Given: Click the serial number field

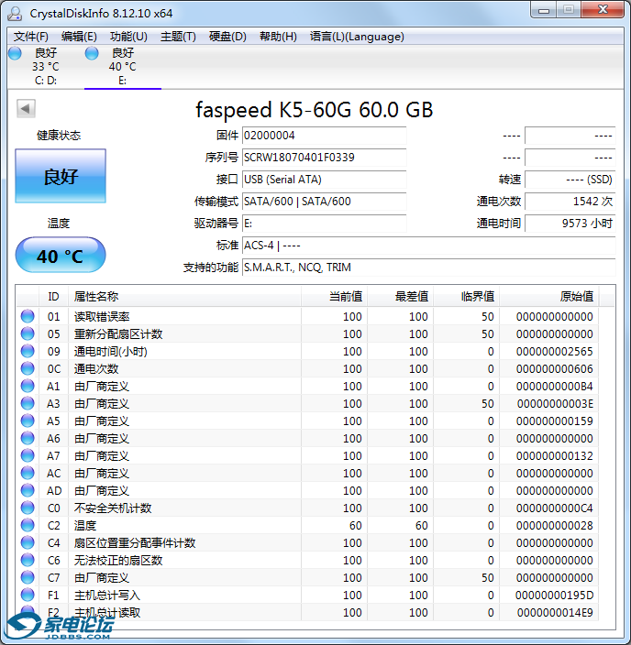Looking at the screenshot, I should (323, 158).
